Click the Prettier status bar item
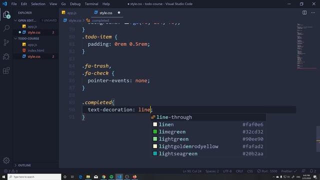The width and height of the screenshot is (320, 180). (289, 171)
